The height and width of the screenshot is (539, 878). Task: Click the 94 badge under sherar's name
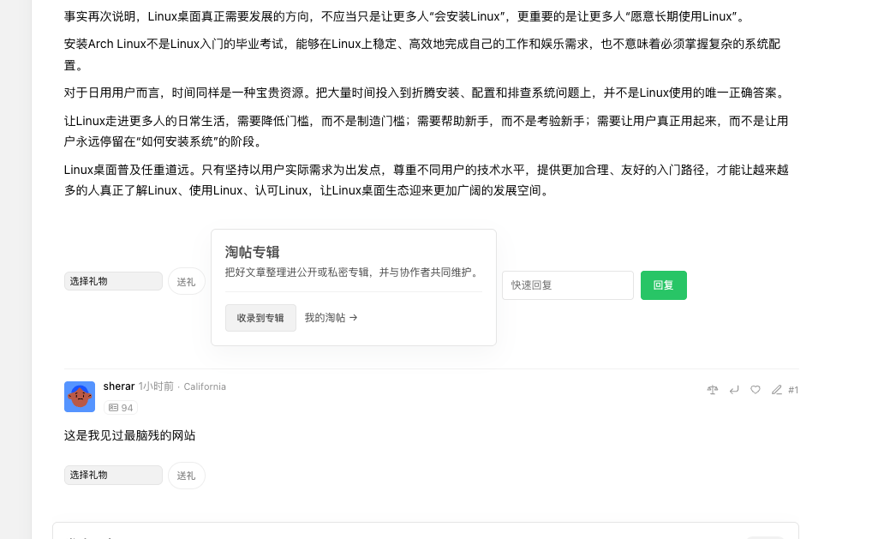pos(121,408)
